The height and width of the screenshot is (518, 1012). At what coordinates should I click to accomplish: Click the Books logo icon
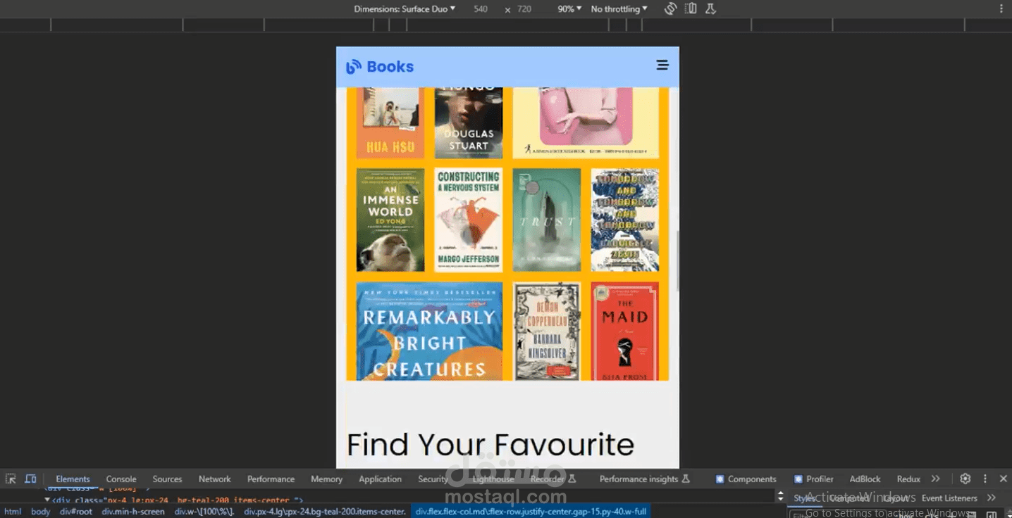click(x=353, y=67)
